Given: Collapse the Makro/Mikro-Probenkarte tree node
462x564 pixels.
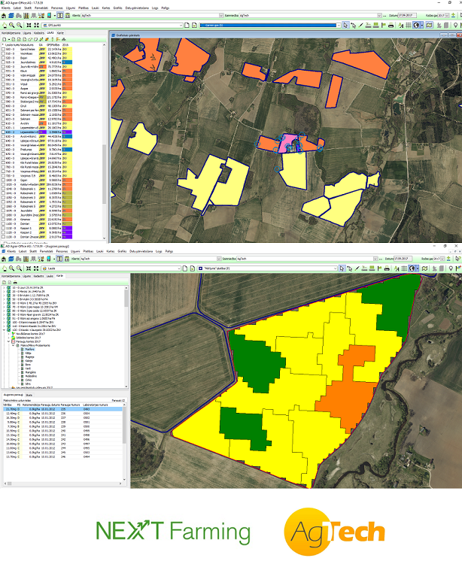Looking at the screenshot, I should coord(13,345).
